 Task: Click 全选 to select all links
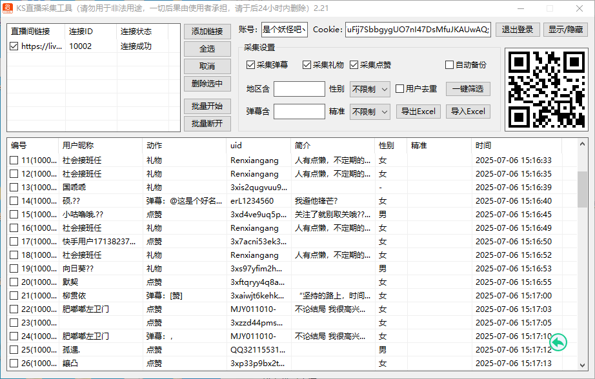(206, 48)
